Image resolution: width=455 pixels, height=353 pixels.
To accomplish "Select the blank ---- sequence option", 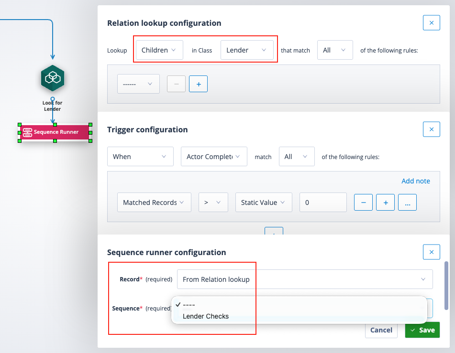I will [299, 305].
